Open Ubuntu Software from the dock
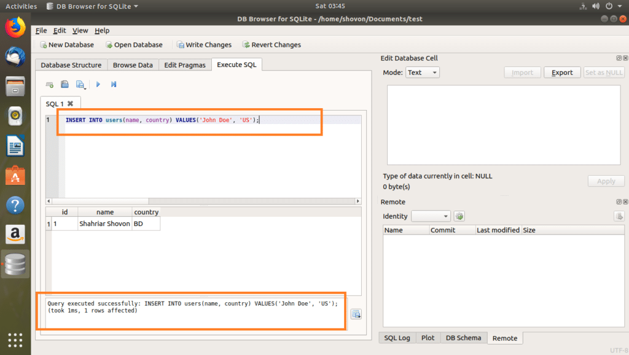The image size is (629, 355). pos(15,175)
